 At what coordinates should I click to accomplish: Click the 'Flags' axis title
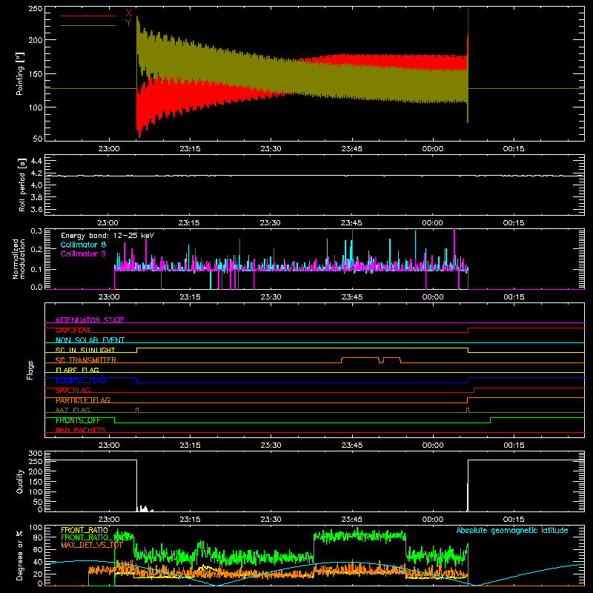tap(30, 370)
